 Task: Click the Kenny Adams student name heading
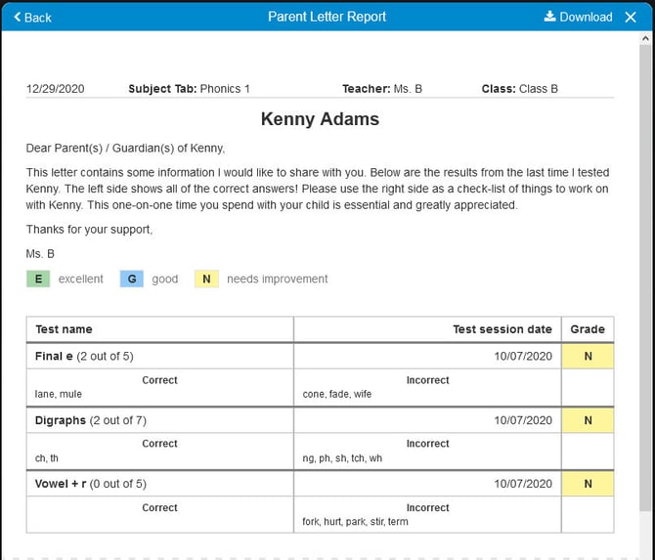(320, 120)
